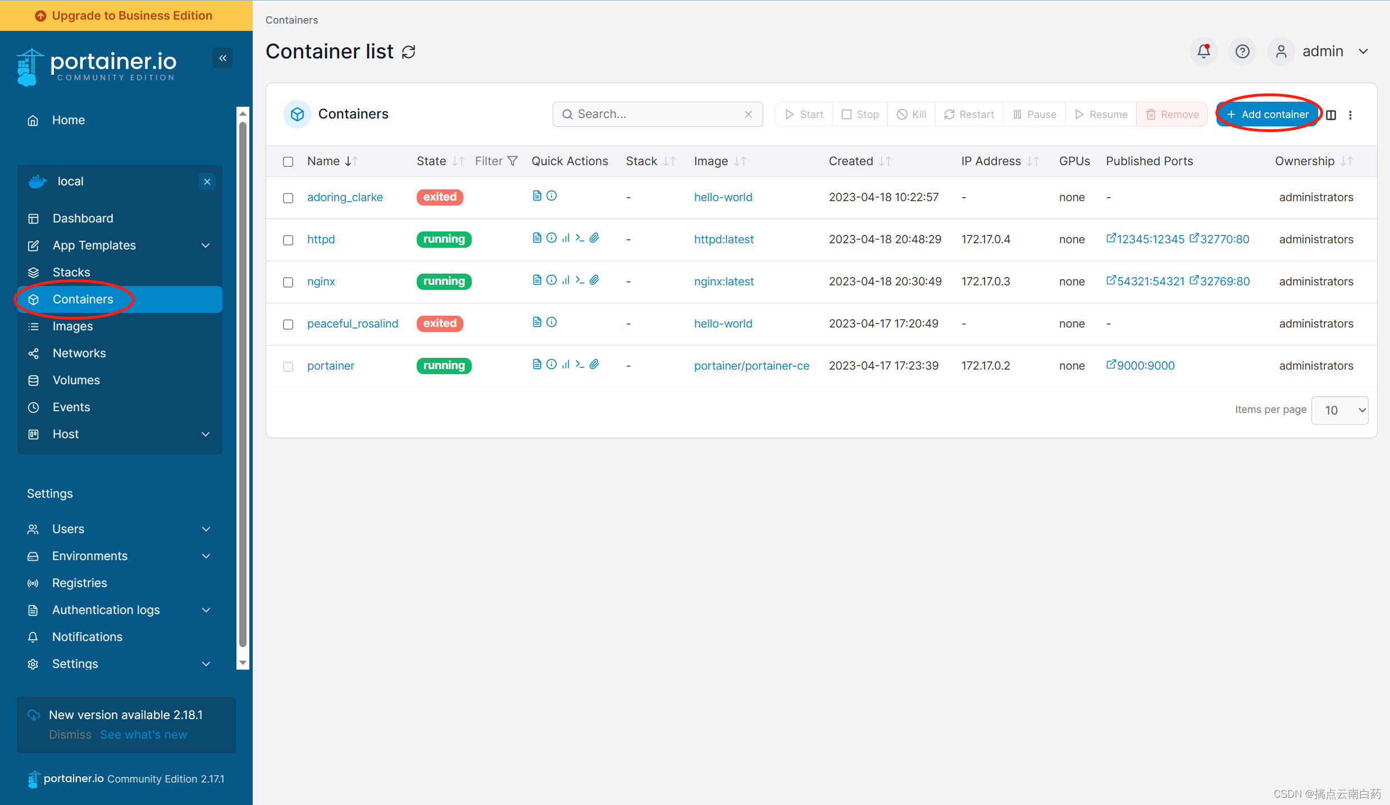This screenshot has width=1390, height=805.
Task: Dismiss the new version notice
Action: [x=70, y=735]
